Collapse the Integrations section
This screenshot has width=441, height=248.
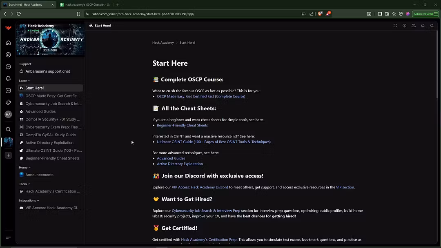(x=29, y=201)
